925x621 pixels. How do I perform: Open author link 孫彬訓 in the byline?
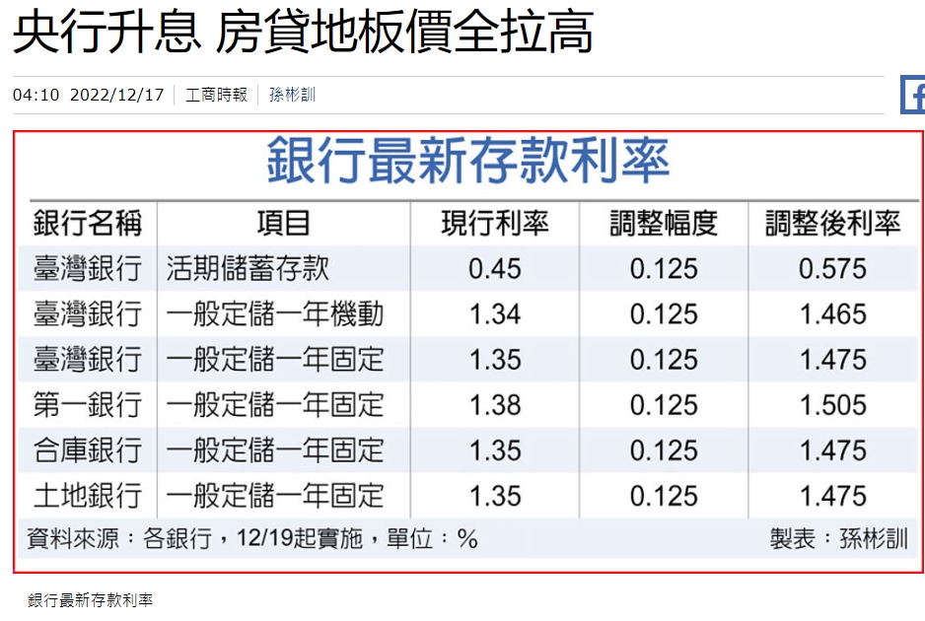click(293, 95)
